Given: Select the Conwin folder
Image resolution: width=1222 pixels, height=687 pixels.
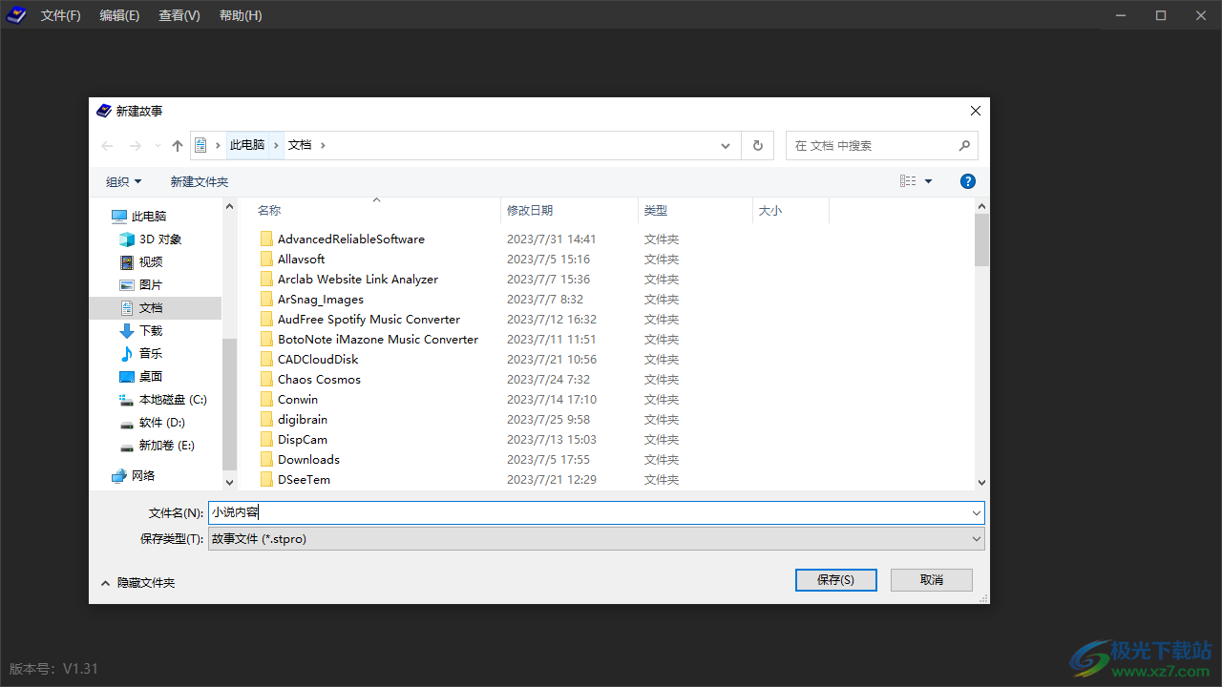Looking at the screenshot, I should coord(298,400).
